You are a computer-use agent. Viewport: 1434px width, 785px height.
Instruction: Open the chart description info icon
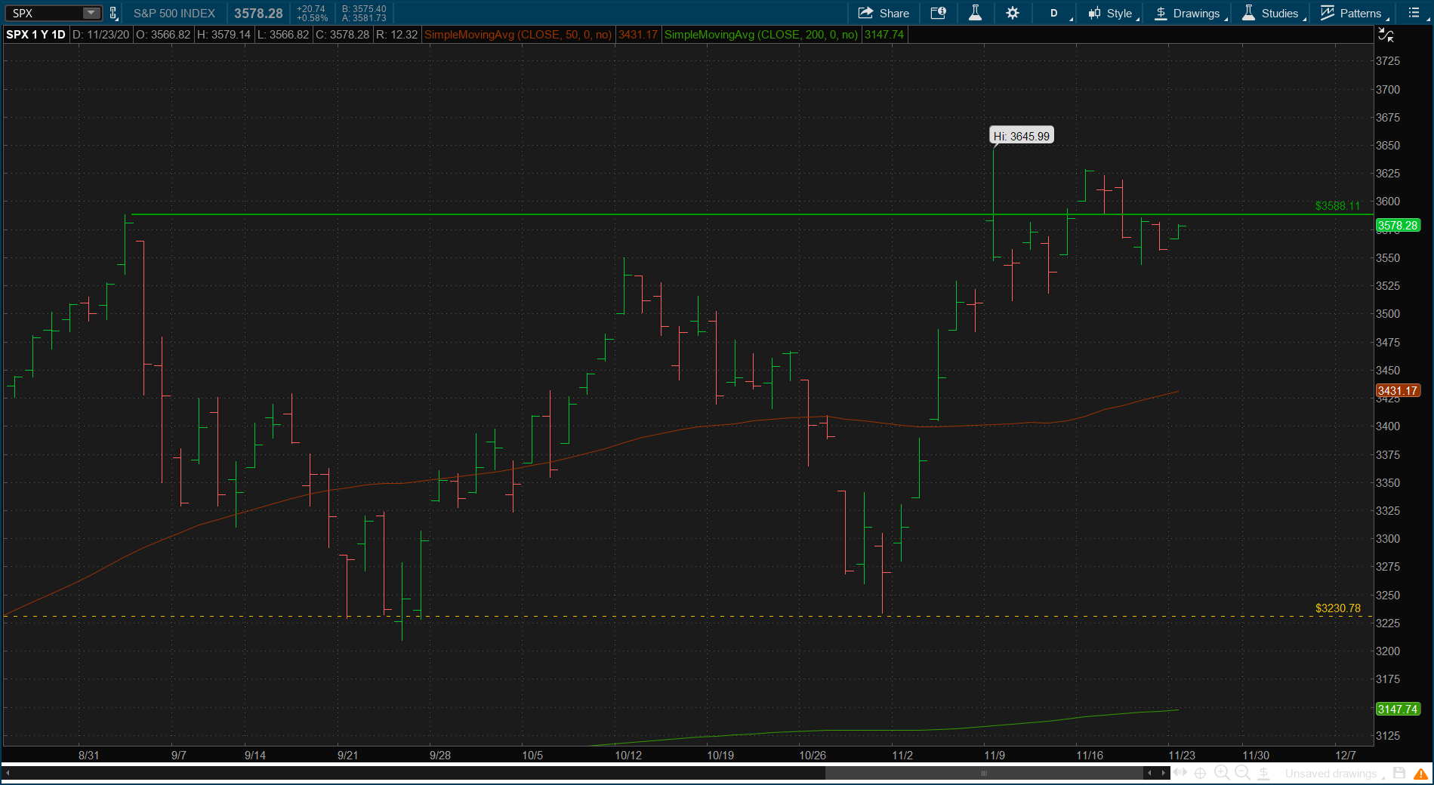pos(938,13)
